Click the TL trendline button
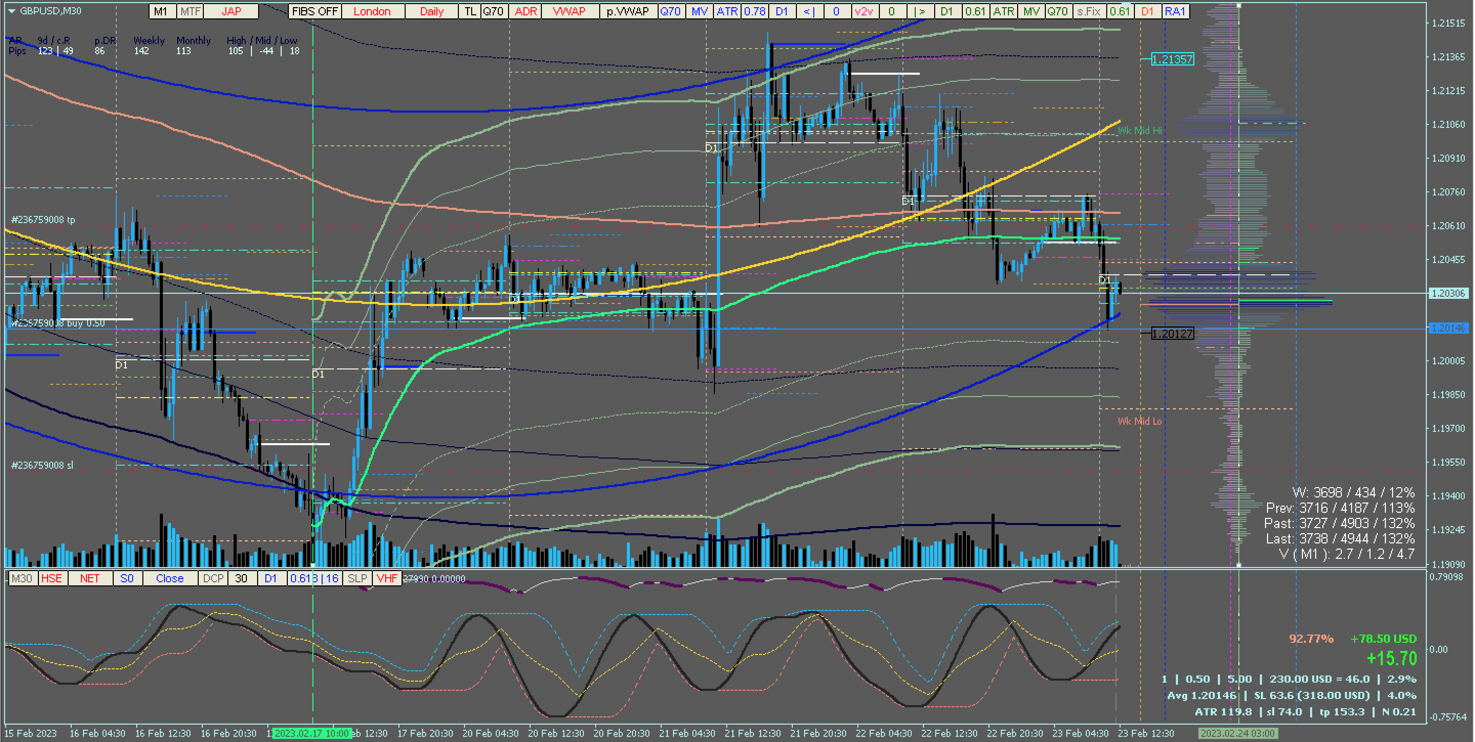The width and height of the screenshot is (1475, 742). (x=470, y=11)
